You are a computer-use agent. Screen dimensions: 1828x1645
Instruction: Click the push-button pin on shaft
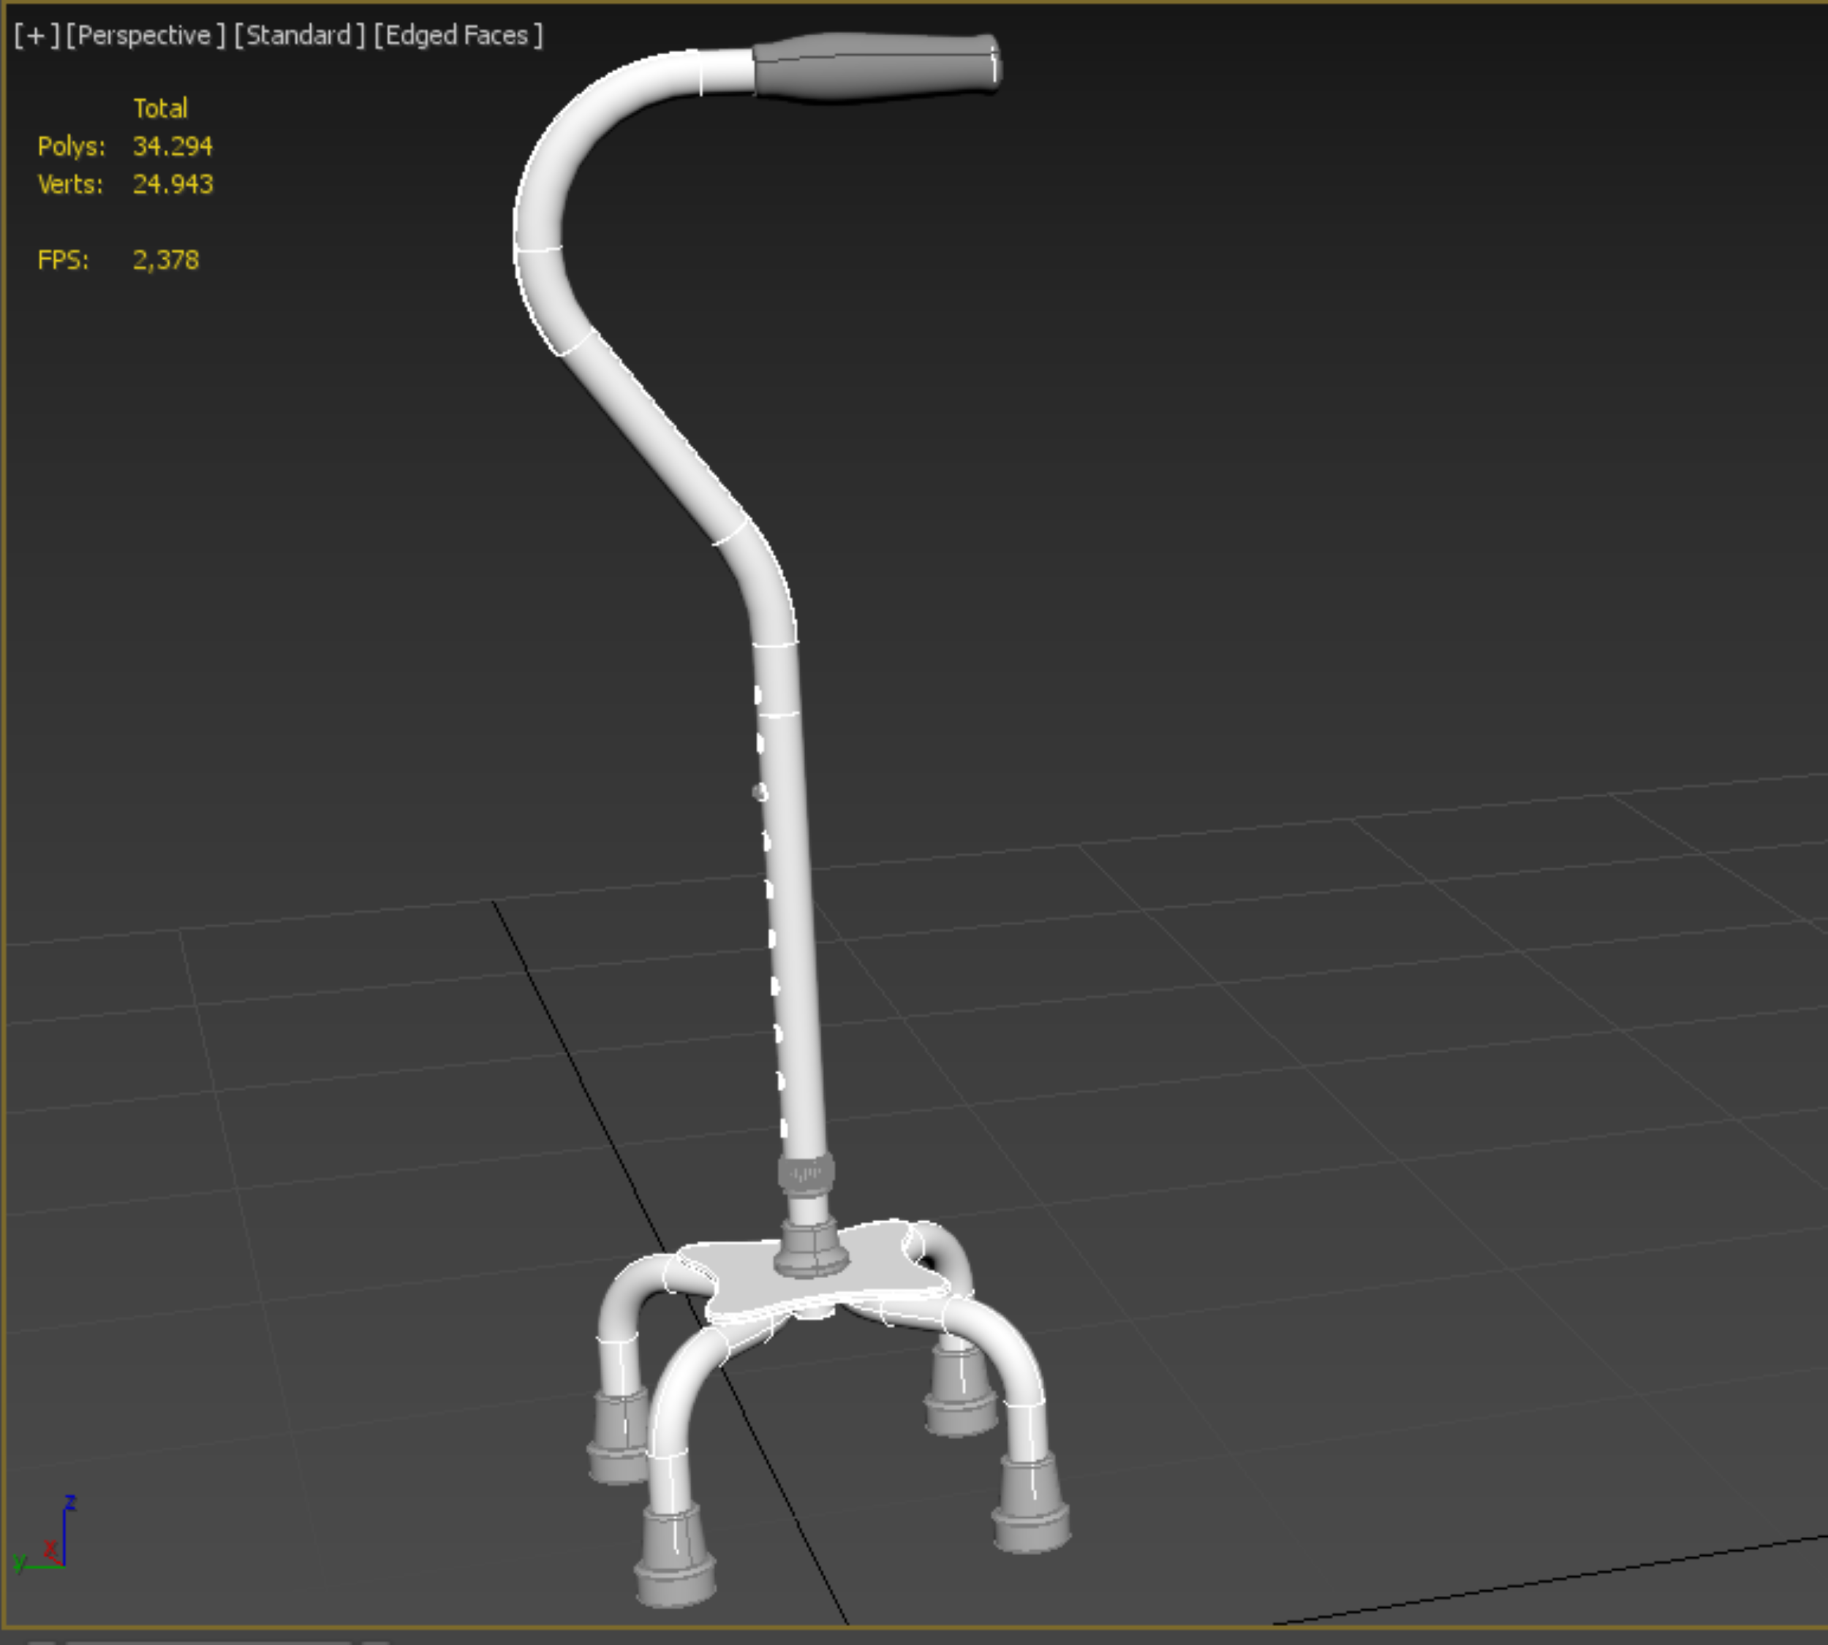(x=760, y=793)
